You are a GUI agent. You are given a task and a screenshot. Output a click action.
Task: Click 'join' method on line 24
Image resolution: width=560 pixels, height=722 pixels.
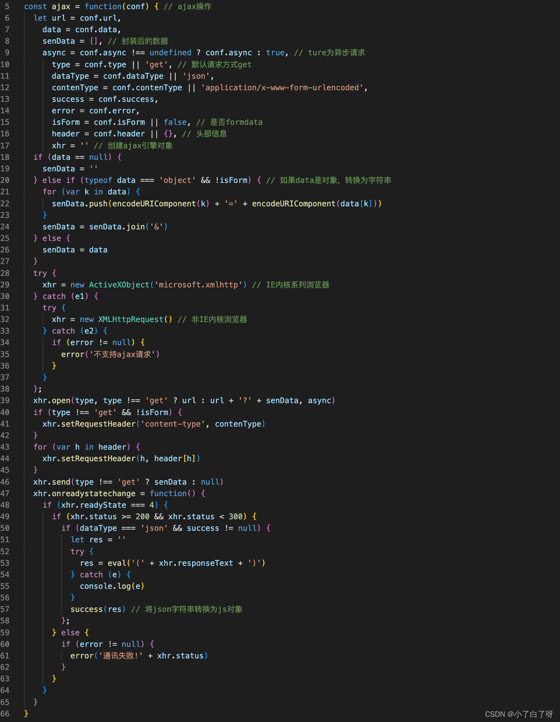coord(136,227)
